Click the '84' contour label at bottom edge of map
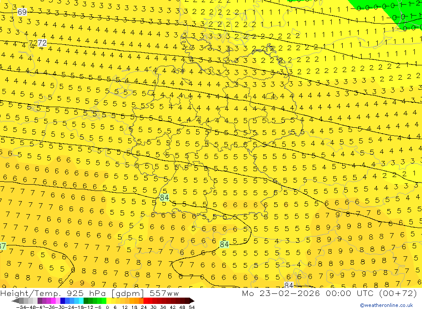 coord(289,285)
